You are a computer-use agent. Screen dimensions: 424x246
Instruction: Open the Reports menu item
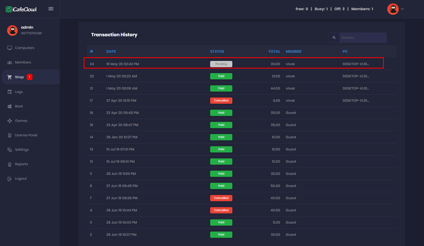(x=21, y=164)
